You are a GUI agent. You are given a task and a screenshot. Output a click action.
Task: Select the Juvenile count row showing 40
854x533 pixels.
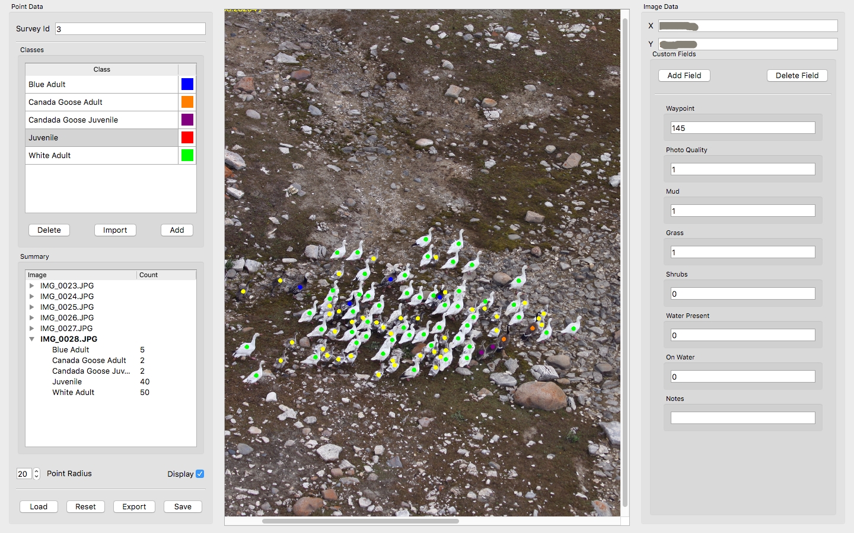pyautogui.click(x=111, y=381)
